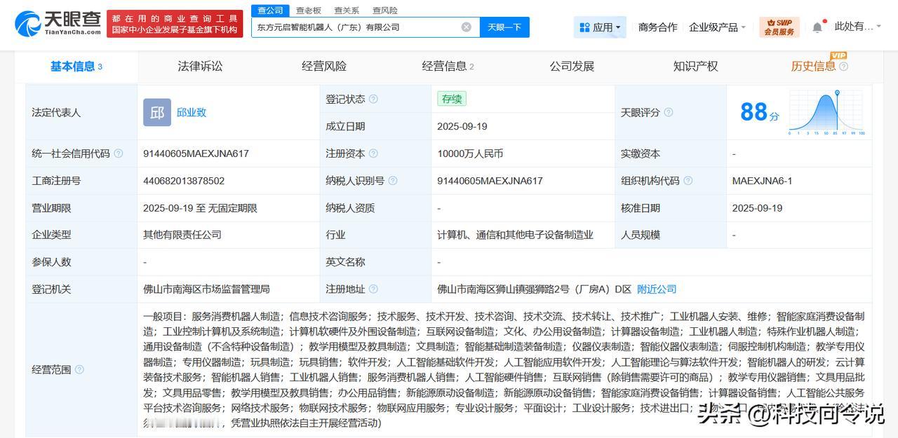Open the notifications bell

point(817,27)
